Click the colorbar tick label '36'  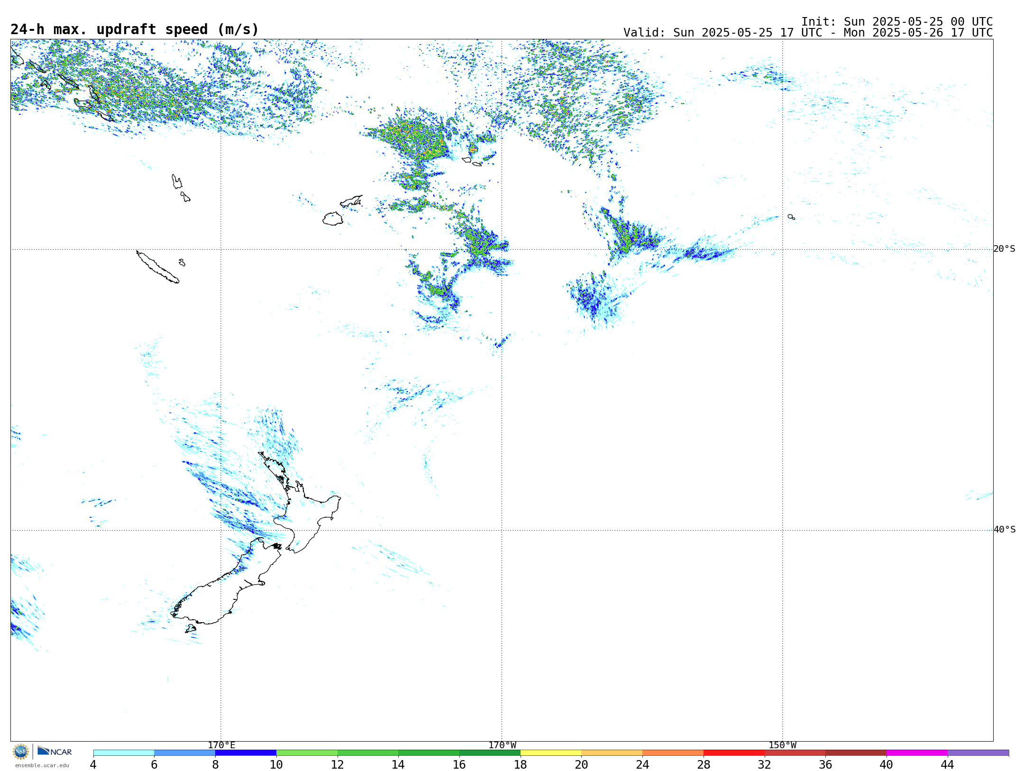tap(826, 765)
